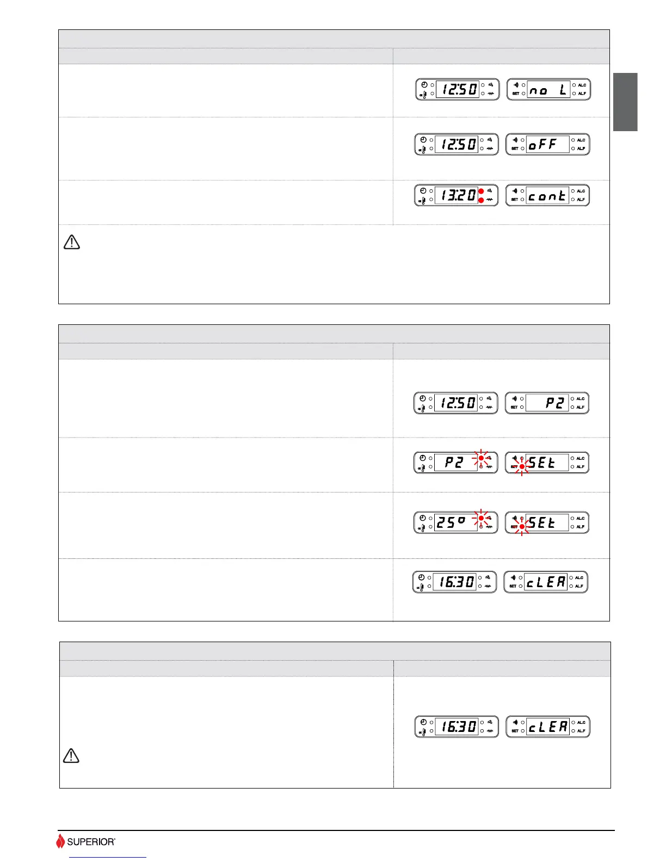Click the SET label on the oFF panel

[x=515, y=149]
